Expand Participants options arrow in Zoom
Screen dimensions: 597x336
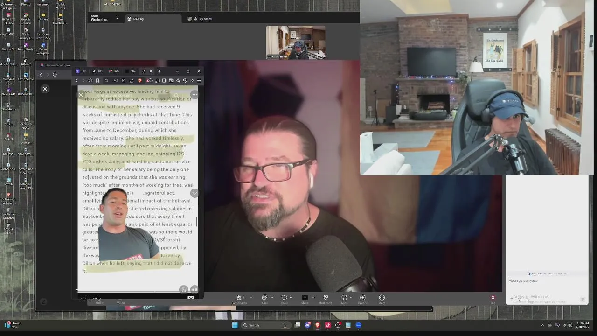click(251, 297)
